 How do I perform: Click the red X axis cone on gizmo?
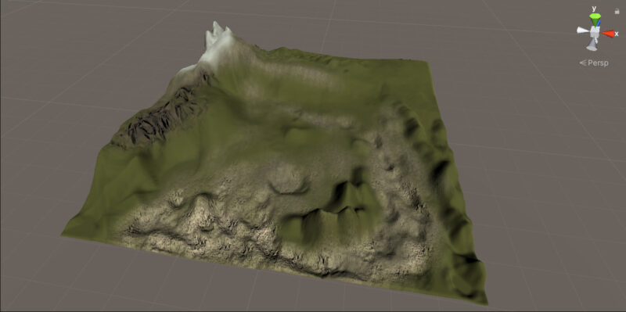[608, 34]
